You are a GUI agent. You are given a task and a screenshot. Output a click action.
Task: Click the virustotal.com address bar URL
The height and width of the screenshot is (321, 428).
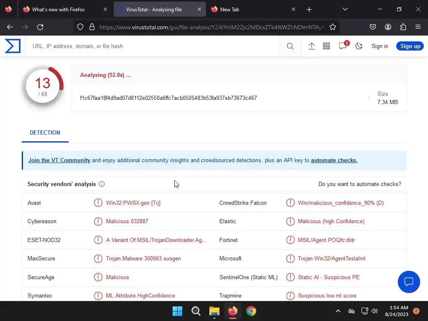[x=212, y=27]
